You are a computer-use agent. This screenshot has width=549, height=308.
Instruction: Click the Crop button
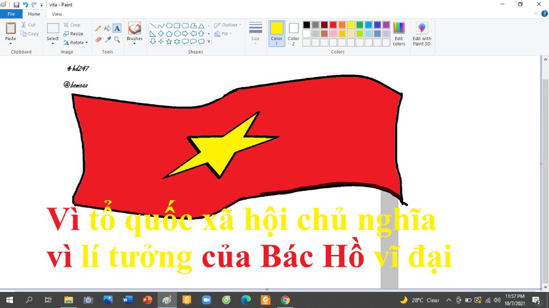72,25
